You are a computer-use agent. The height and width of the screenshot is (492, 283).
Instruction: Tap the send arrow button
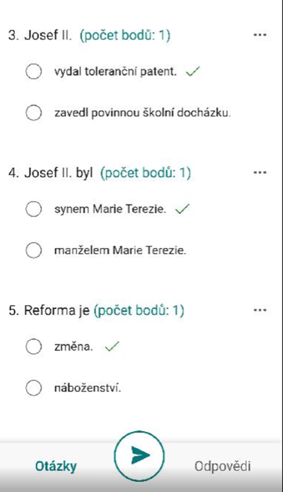[x=139, y=456]
